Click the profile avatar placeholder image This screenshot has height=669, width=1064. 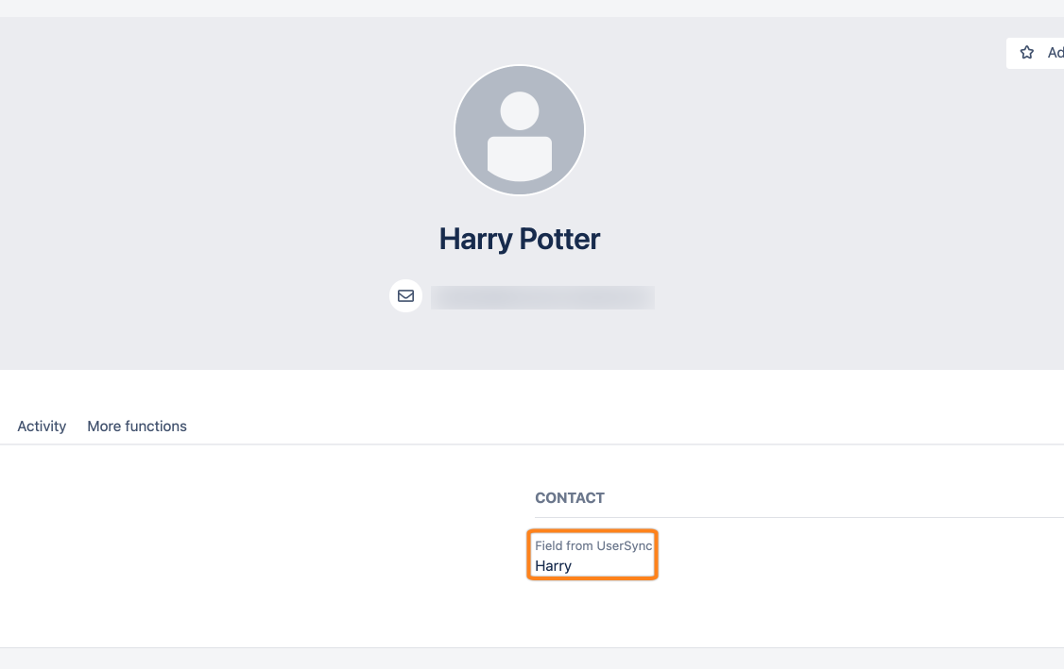tap(520, 130)
